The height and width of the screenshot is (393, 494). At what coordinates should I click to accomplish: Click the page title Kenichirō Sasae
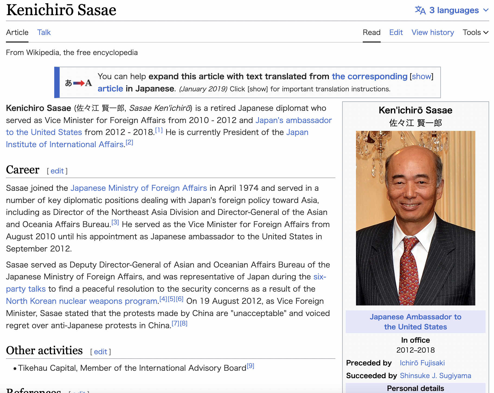click(x=61, y=10)
